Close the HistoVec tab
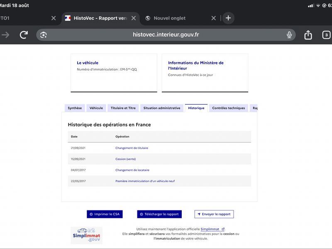Screen dimensions: 332x249 134,18
